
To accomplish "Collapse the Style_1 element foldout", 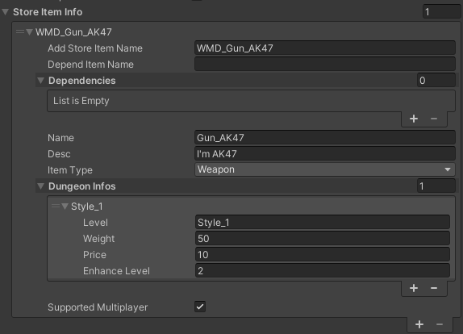I will click(65, 206).
